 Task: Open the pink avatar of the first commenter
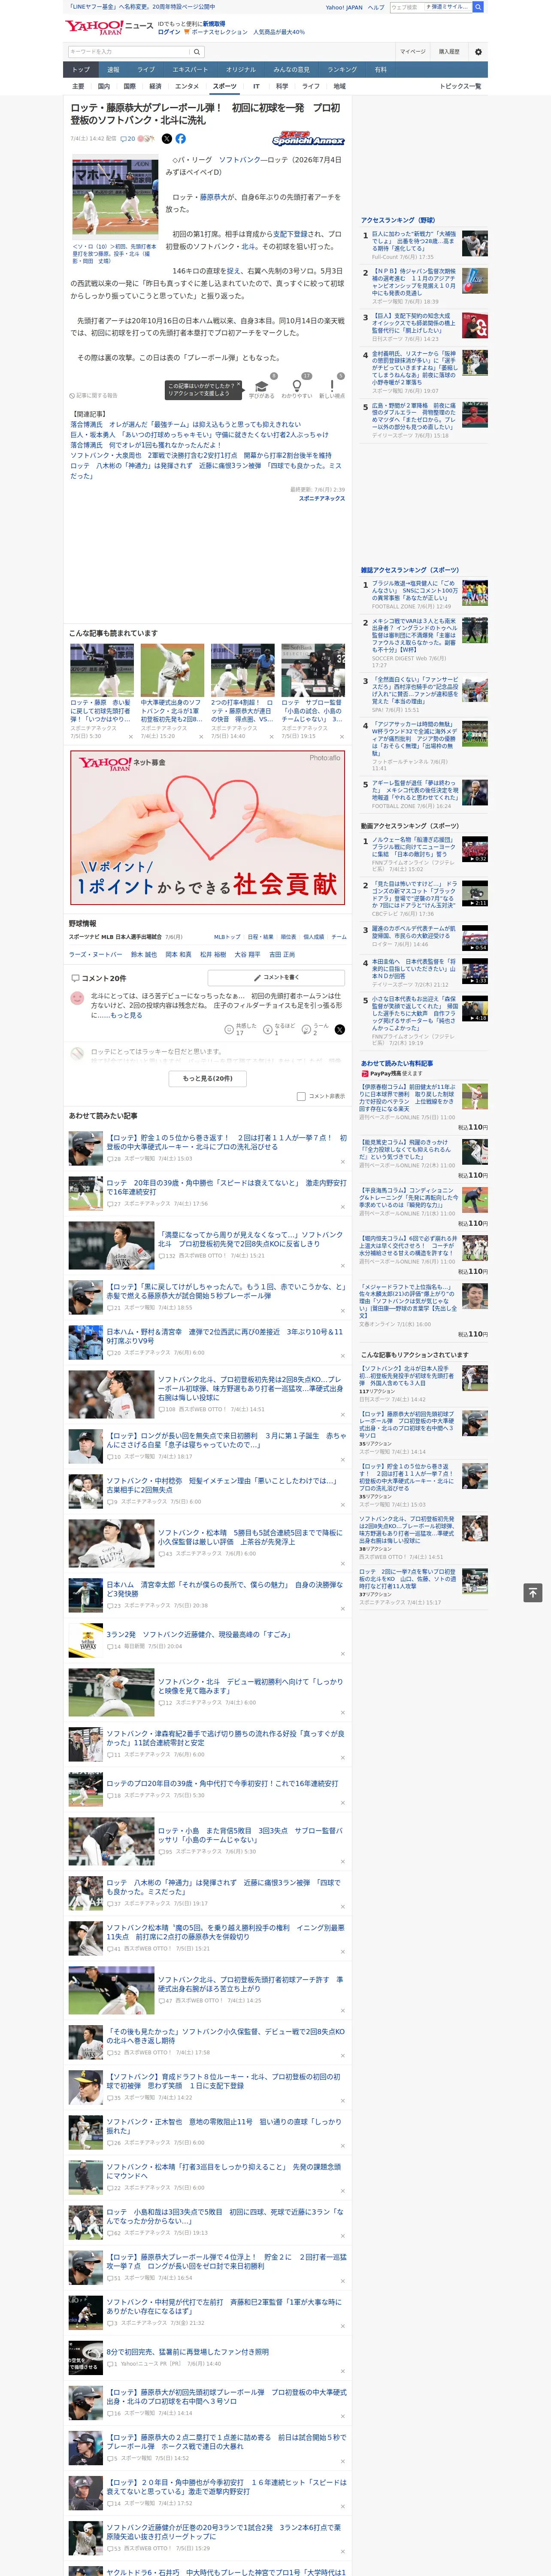point(77,998)
